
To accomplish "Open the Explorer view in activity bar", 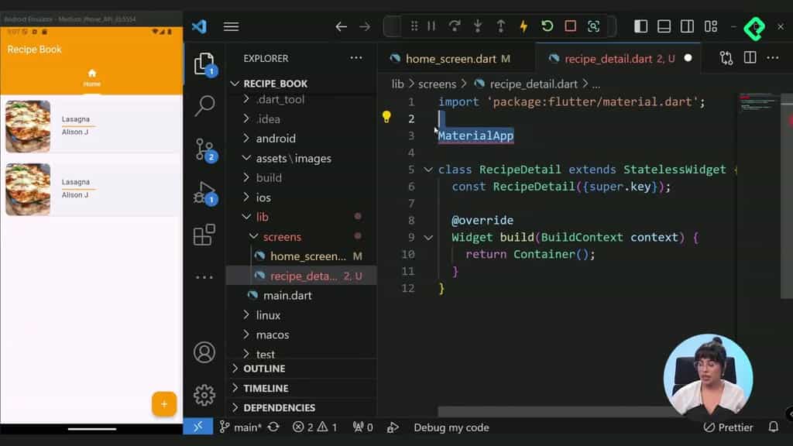I will pos(204,65).
